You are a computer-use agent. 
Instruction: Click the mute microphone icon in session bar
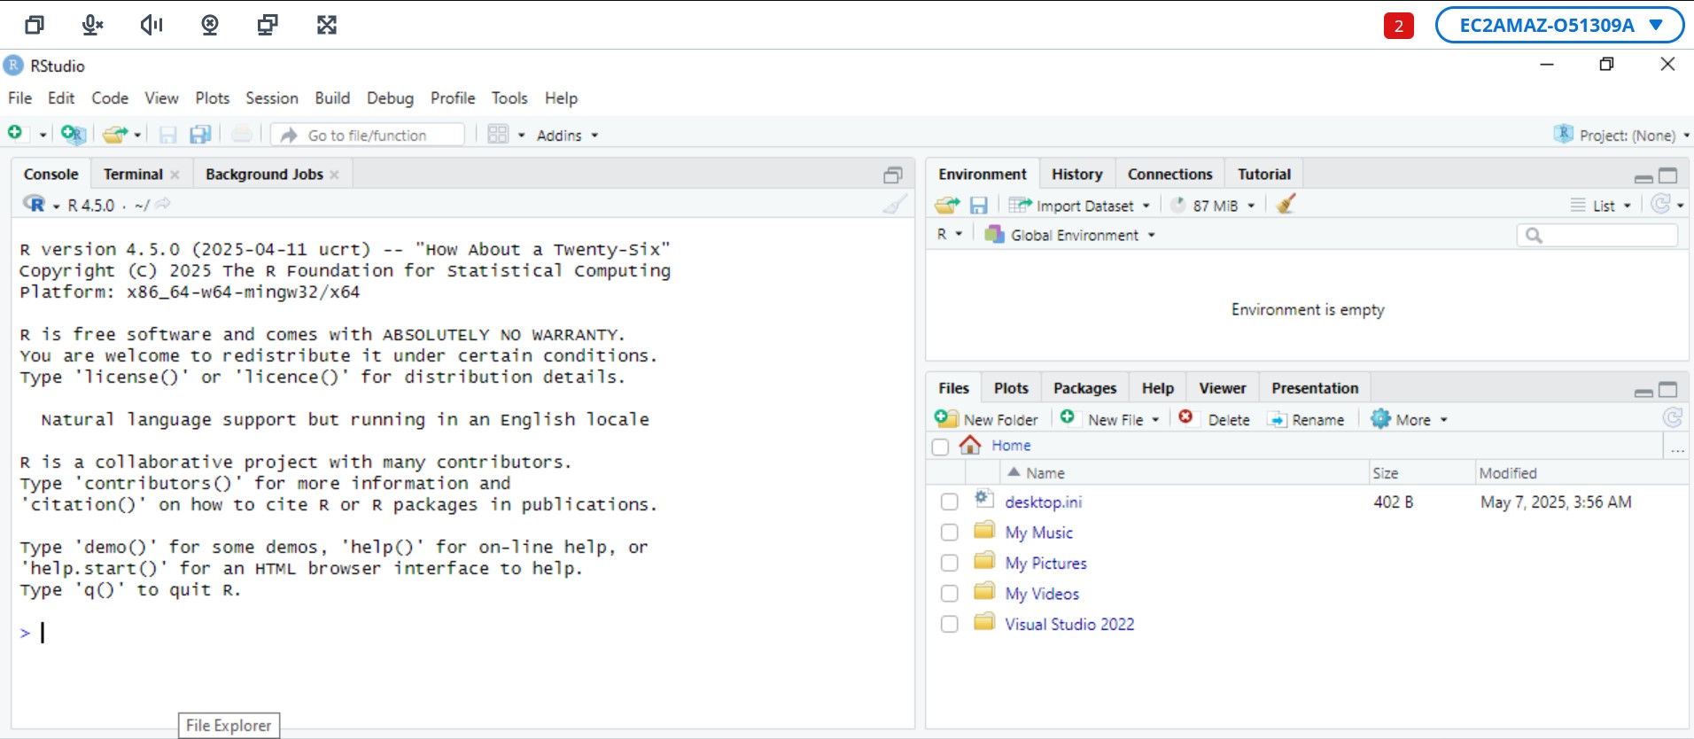[x=92, y=25]
